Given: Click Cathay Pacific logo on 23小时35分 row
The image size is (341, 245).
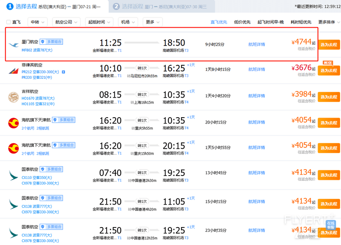Looking at the screenshot, I should pyautogui.click(x=14, y=233).
